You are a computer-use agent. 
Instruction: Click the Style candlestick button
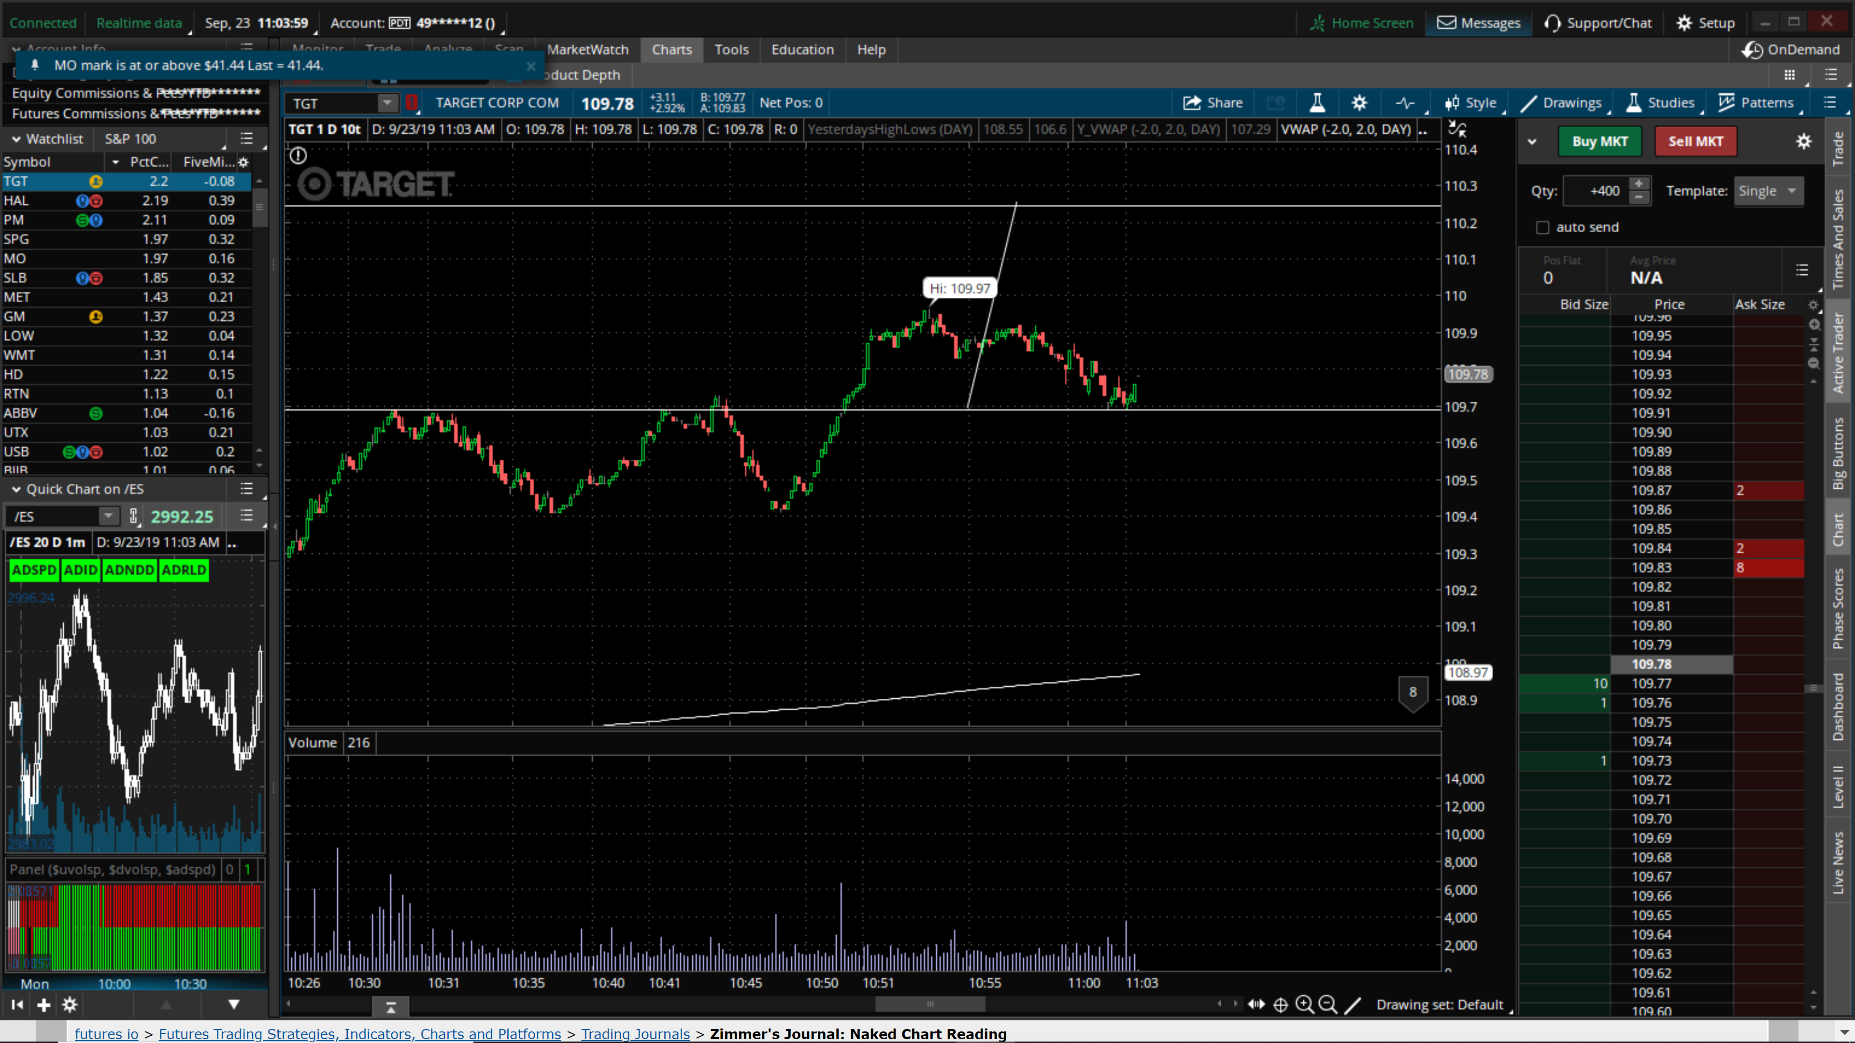(1470, 103)
